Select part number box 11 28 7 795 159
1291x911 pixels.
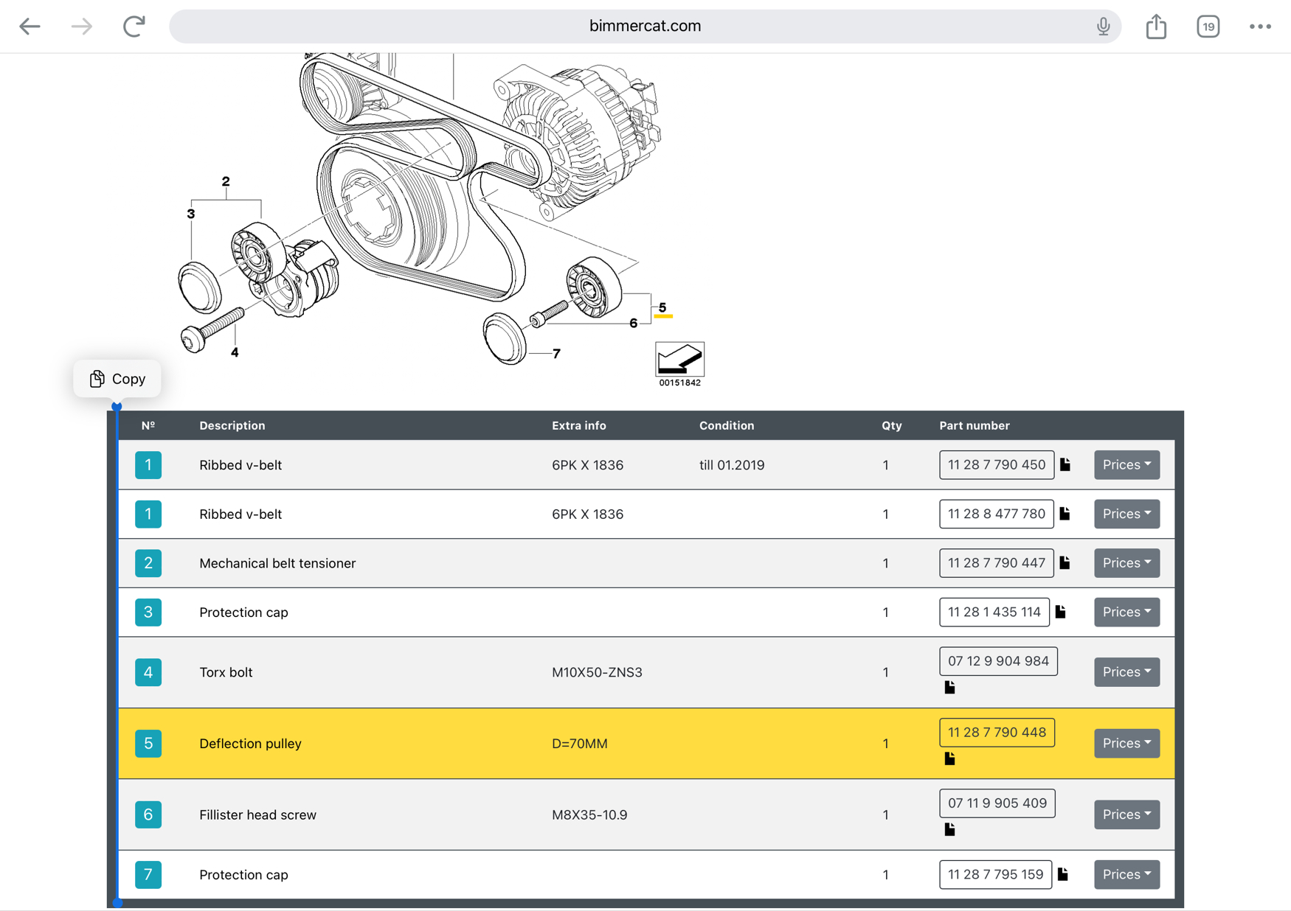pos(995,874)
